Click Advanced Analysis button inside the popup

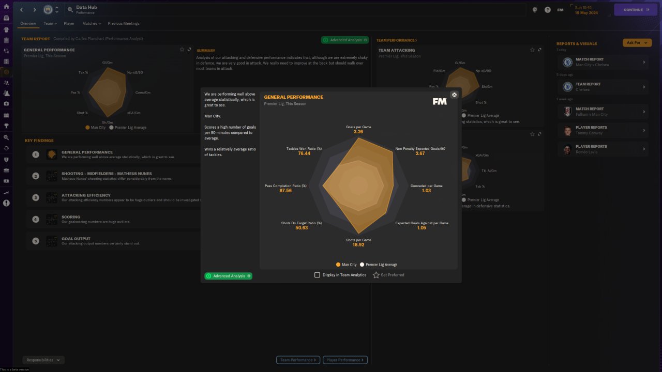tap(229, 276)
